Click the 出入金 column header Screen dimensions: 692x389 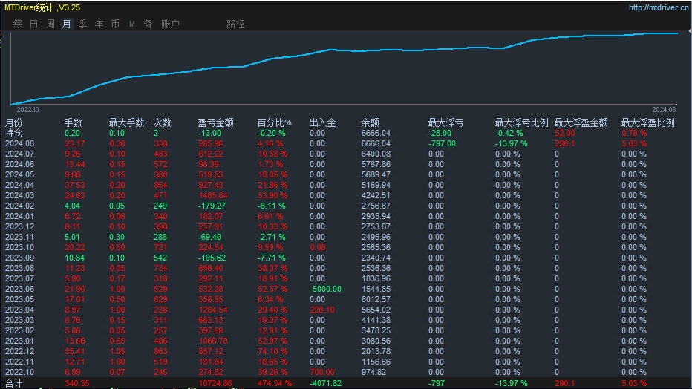click(322, 122)
